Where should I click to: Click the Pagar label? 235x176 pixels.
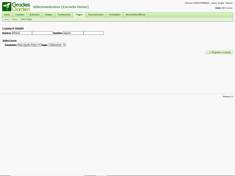tap(44, 45)
